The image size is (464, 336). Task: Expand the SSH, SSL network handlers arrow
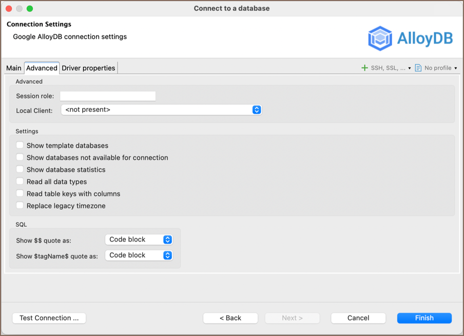410,68
